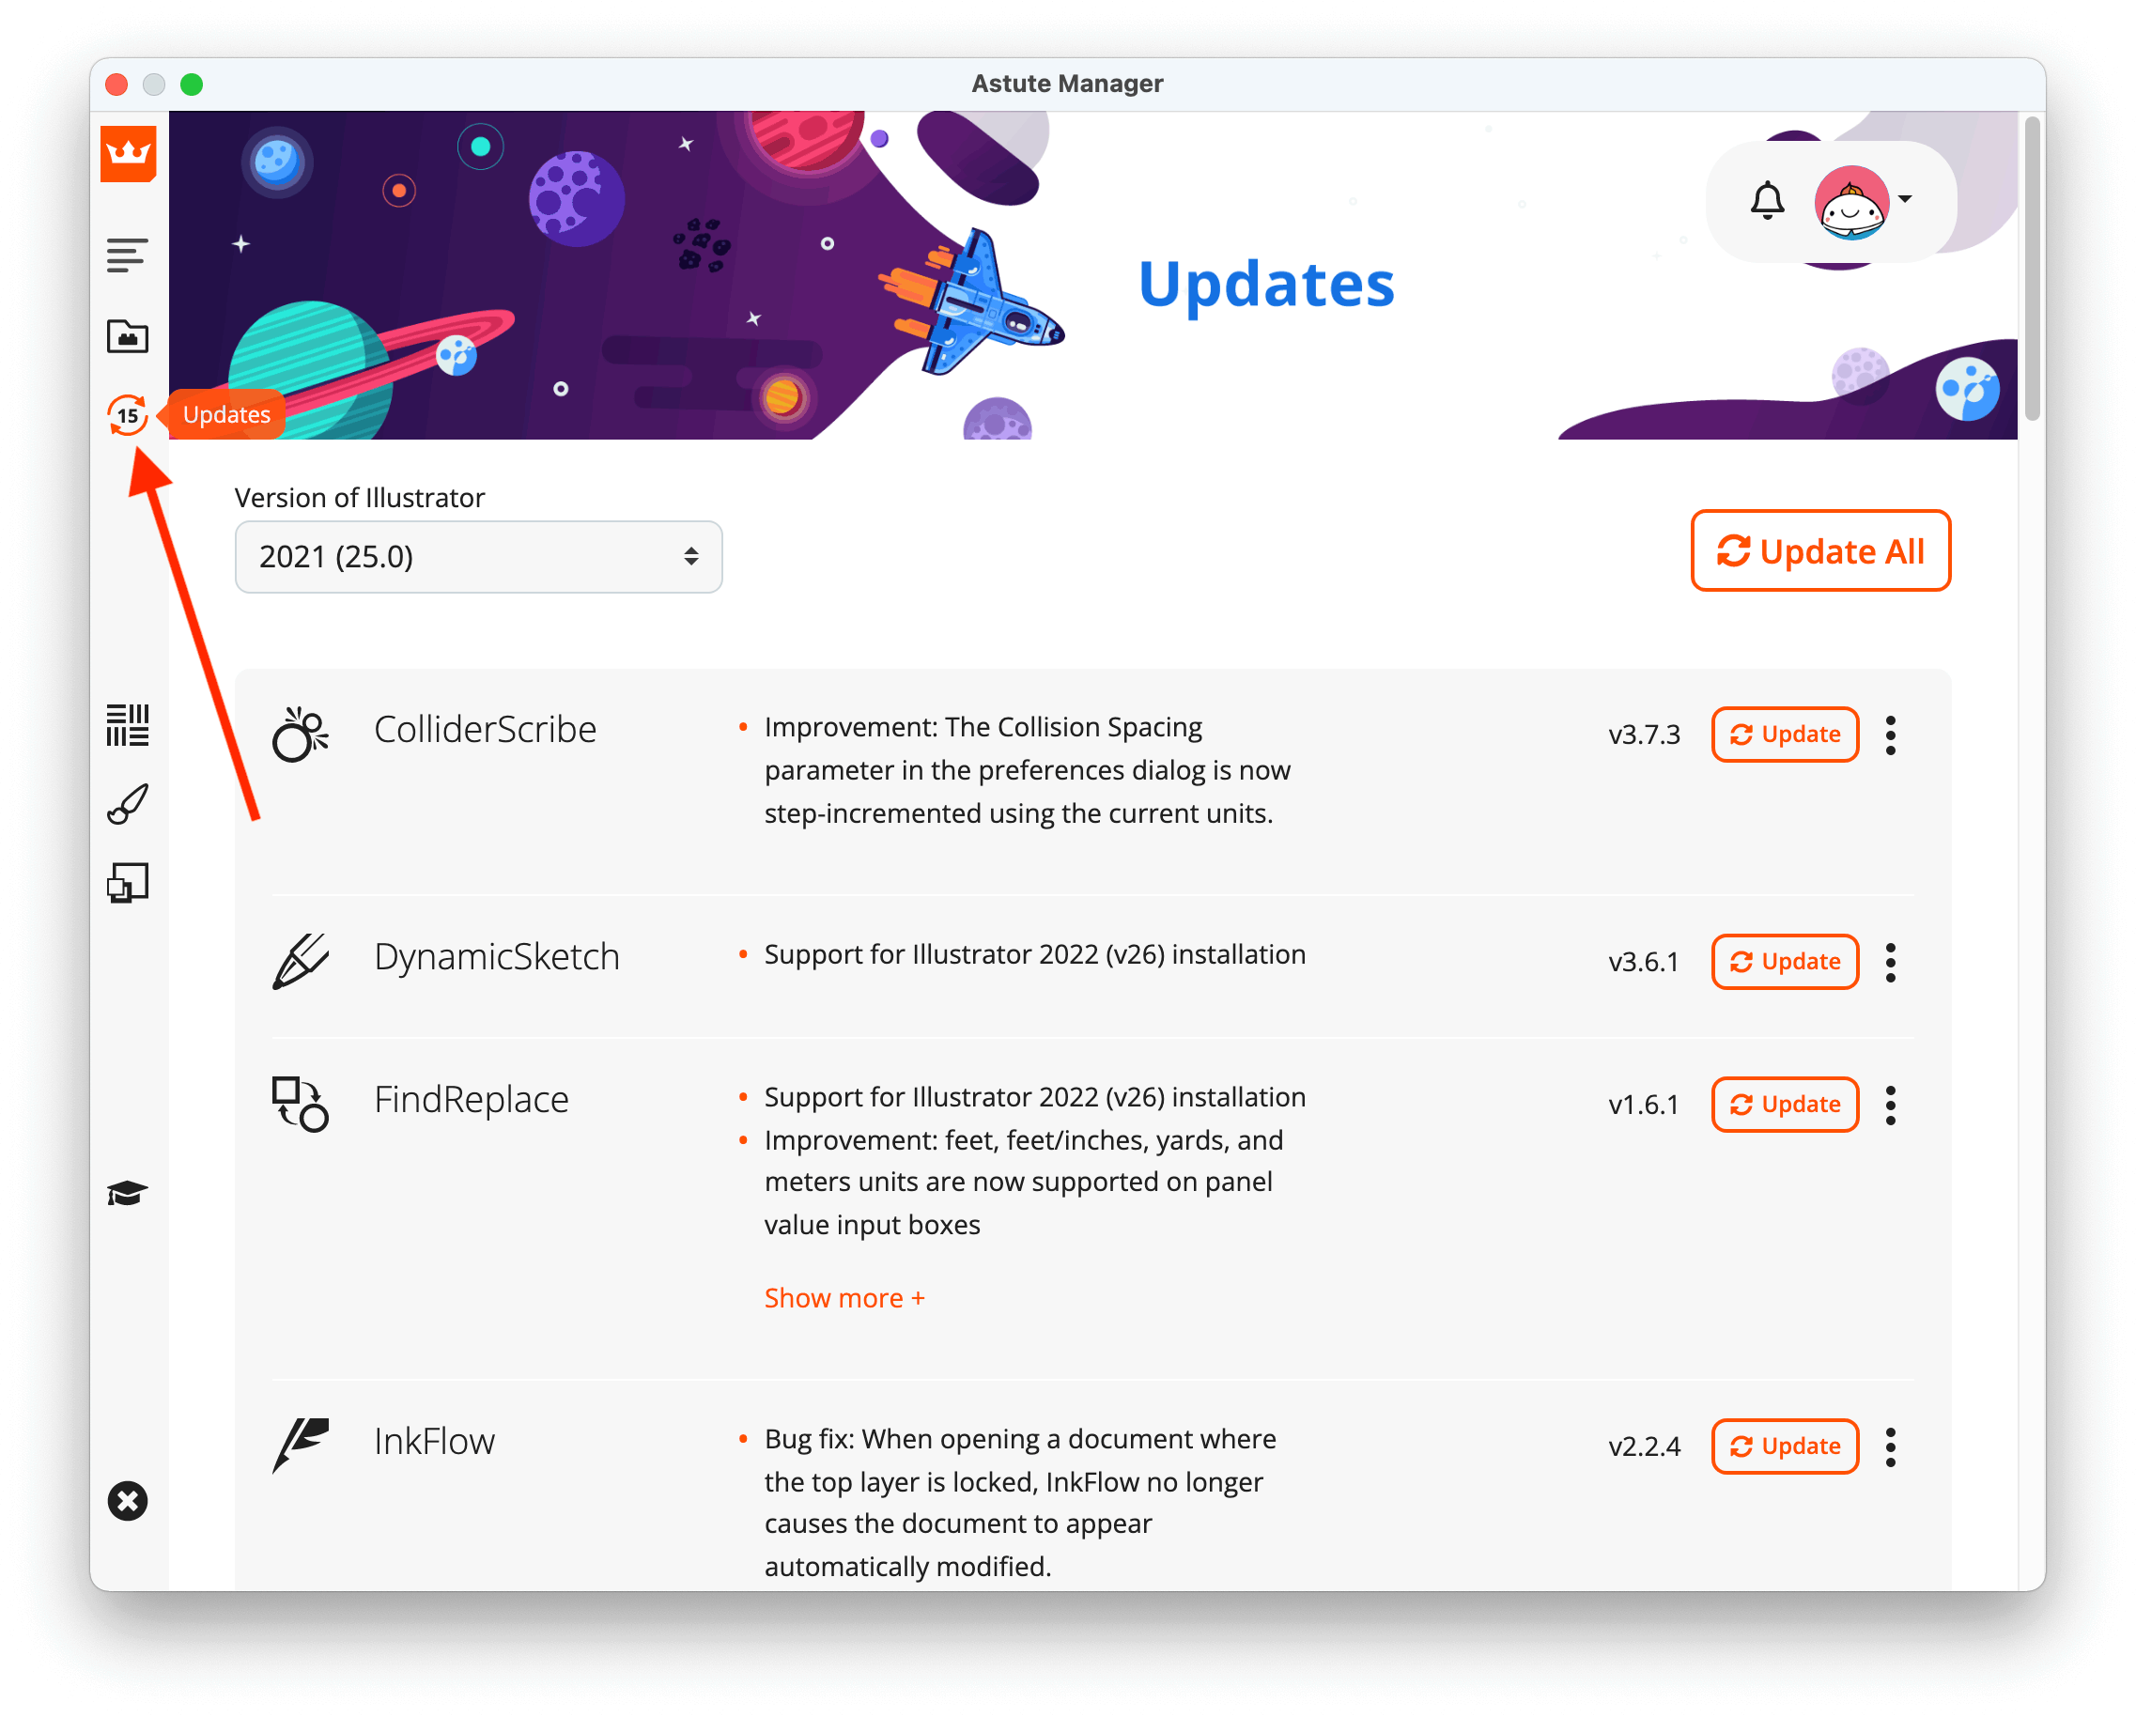Open the crown/home icon panel

point(130,154)
